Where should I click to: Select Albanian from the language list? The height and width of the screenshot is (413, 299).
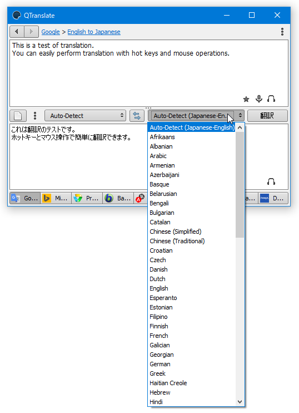coord(191,146)
